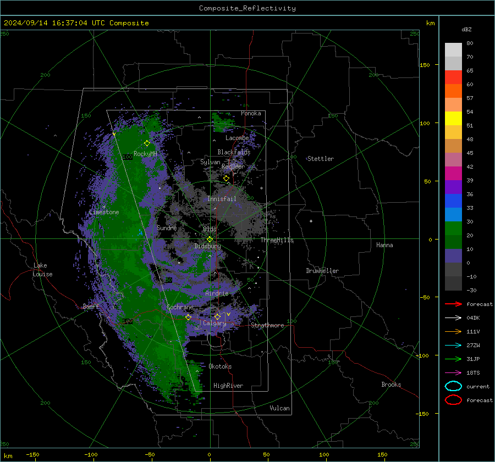Click the red forecast arrow in legend
Image resolution: width=495 pixels, height=462 pixels.
(453, 304)
